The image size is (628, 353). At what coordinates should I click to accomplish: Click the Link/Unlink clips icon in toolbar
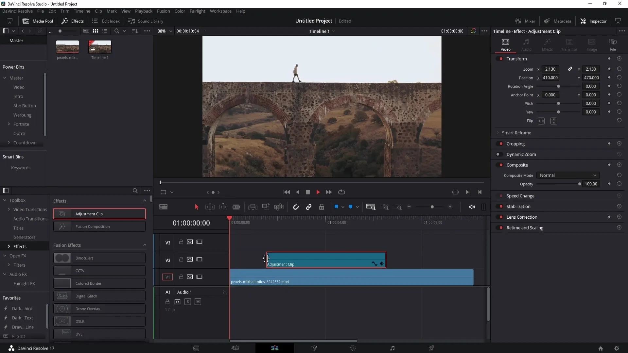tap(309, 207)
